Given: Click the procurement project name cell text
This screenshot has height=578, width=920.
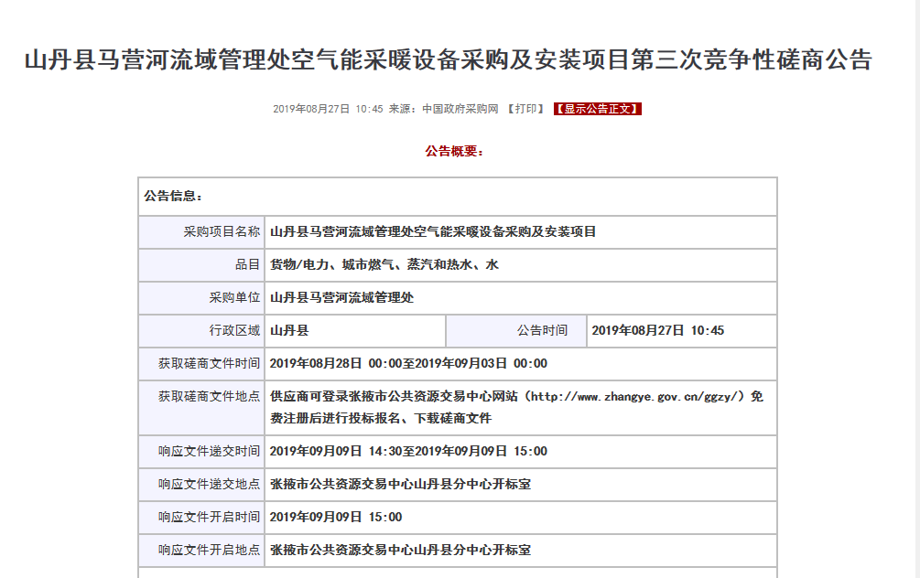Looking at the screenshot, I should pos(431,231).
